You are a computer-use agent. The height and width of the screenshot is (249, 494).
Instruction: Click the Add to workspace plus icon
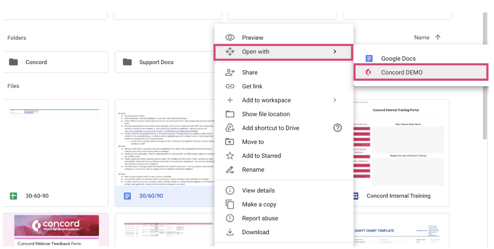pos(230,100)
